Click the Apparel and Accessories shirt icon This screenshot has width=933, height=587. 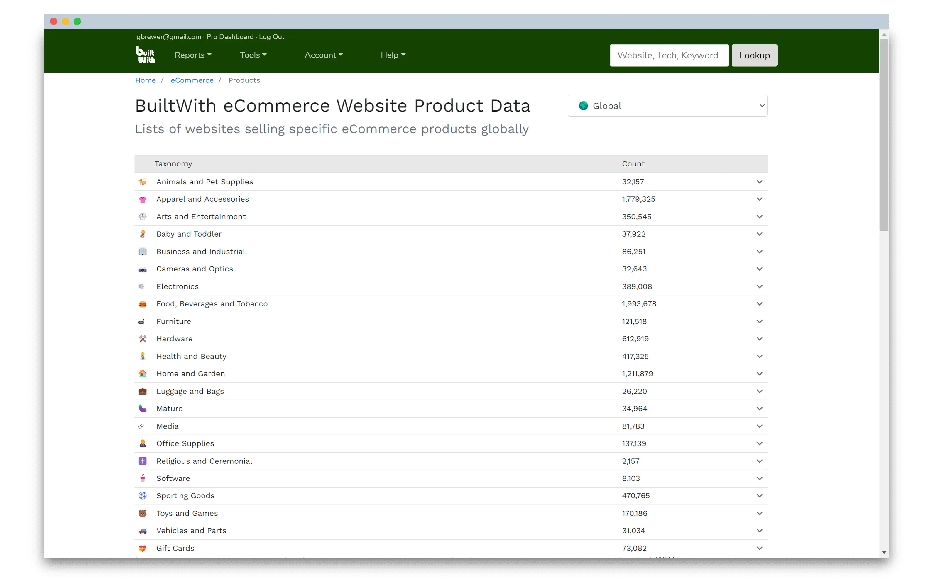143,199
